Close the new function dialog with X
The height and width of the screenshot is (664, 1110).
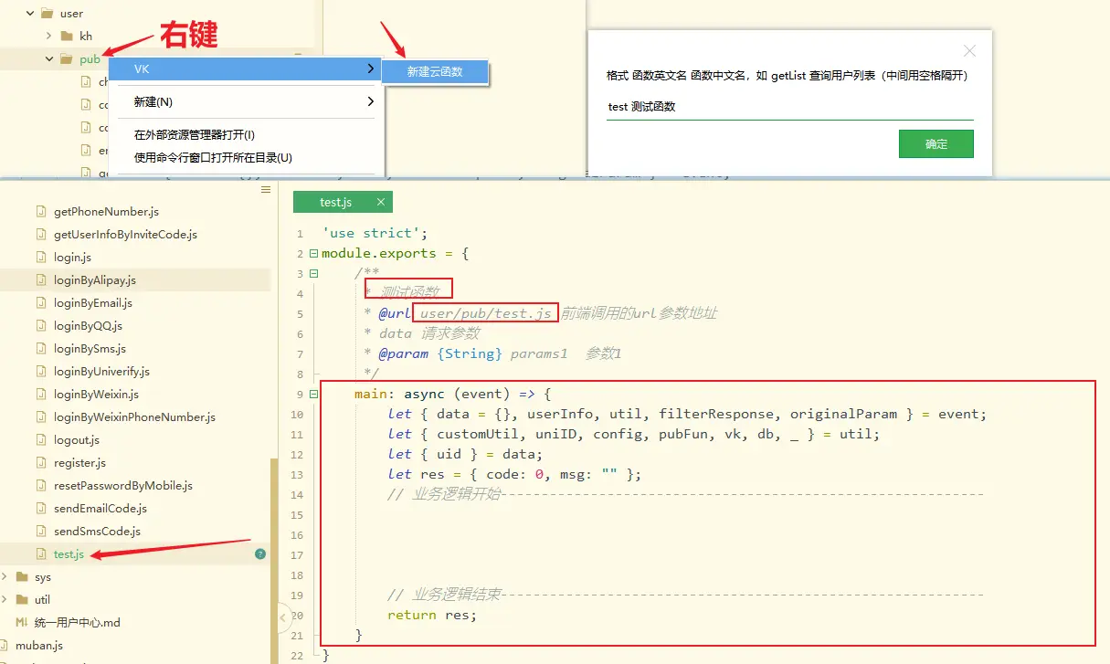(969, 51)
